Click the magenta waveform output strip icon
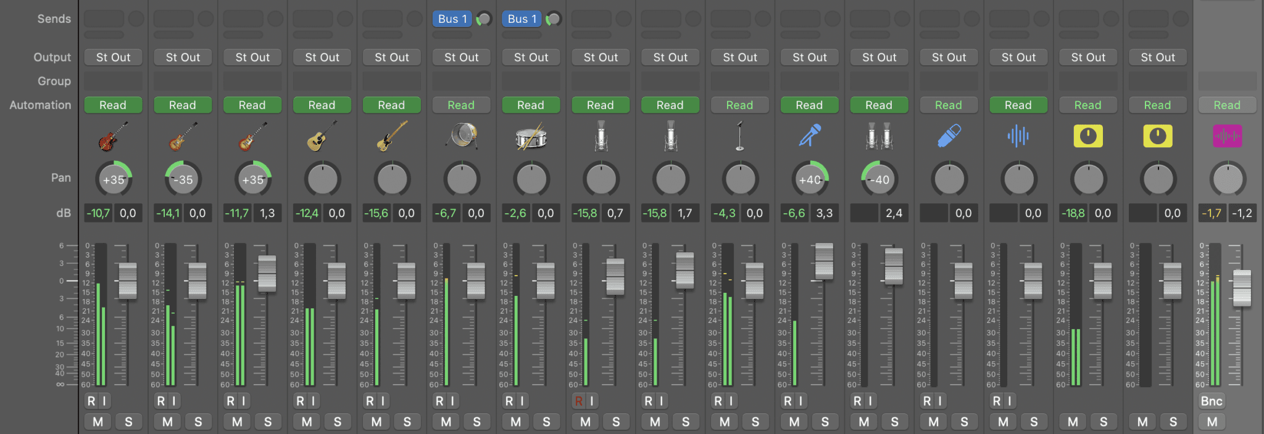1264x434 pixels. coord(1227,136)
